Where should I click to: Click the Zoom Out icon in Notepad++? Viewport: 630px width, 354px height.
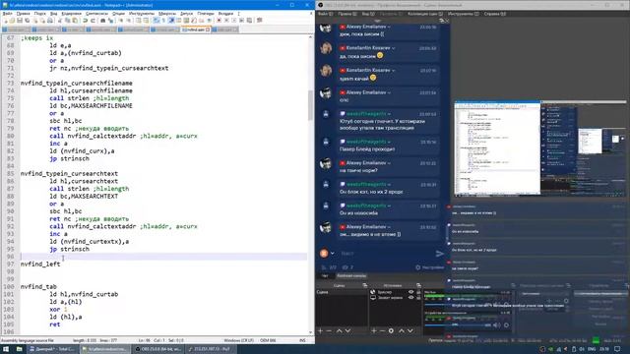[128, 21]
